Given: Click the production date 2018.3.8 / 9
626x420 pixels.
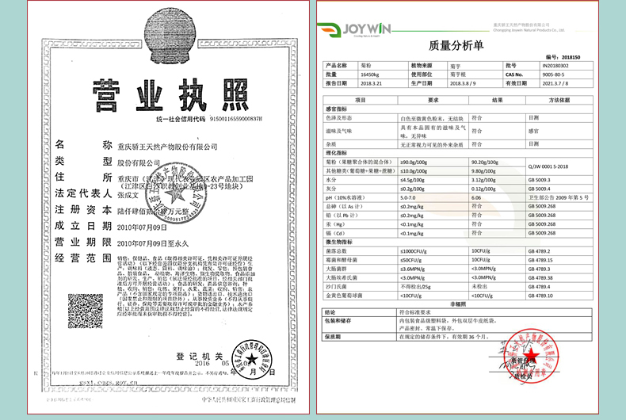Looking at the screenshot, I should [x=463, y=83].
